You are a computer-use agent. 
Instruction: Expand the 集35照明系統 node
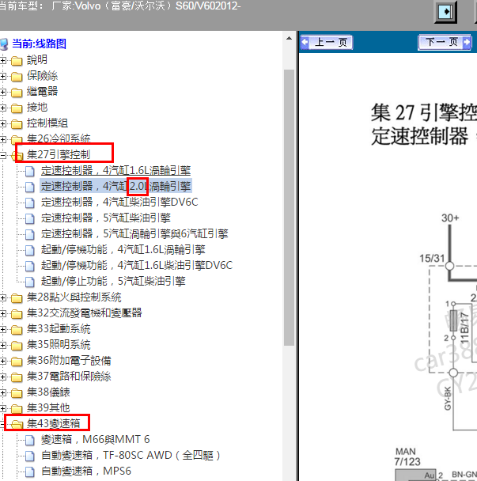pos(2,345)
